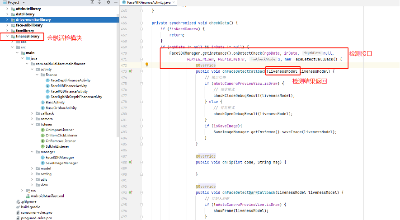Expand the setting folder
The width and height of the screenshot is (400, 220).
pos(32,174)
